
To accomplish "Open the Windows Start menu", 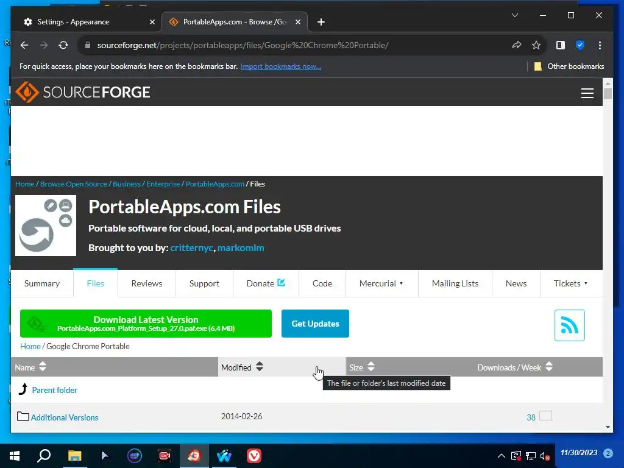I will click(x=15, y=456).
